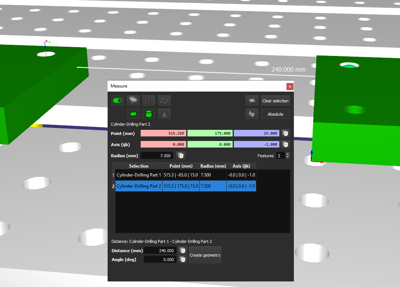
Task: Click the object outline icon beside Clear selection
Action: click(252, 100)
